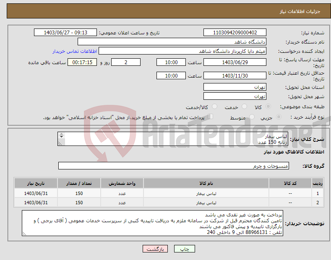The width and height of the screenshot is (331, 260).
Task: Click delivery province field تهران
Action: coord(235,87)
